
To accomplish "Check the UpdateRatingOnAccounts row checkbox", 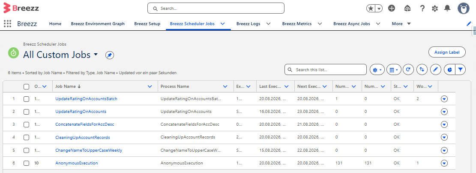I will (27, 112).
